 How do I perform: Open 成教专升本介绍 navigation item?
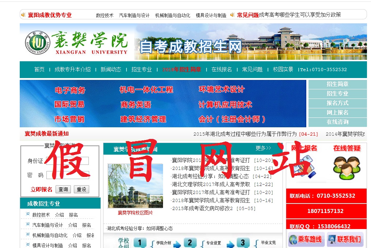[73, 69]
